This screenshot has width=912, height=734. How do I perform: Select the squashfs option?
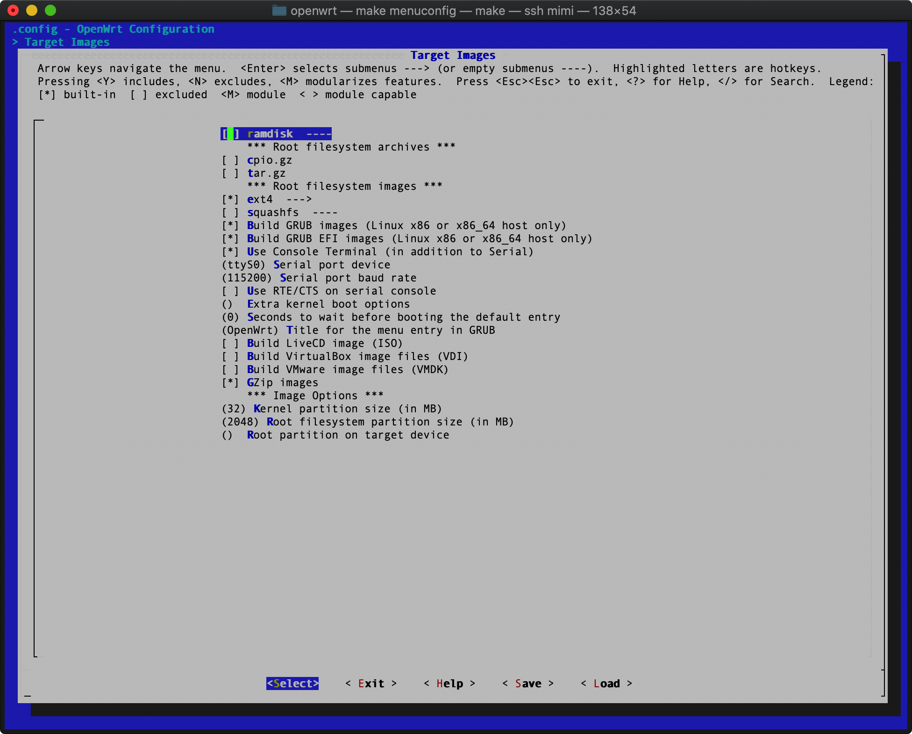pos(280,212)
